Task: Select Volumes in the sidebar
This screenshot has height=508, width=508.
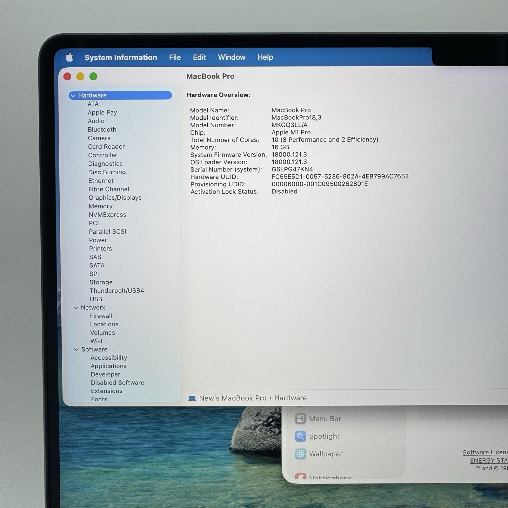Action: [x=103, y=333]
